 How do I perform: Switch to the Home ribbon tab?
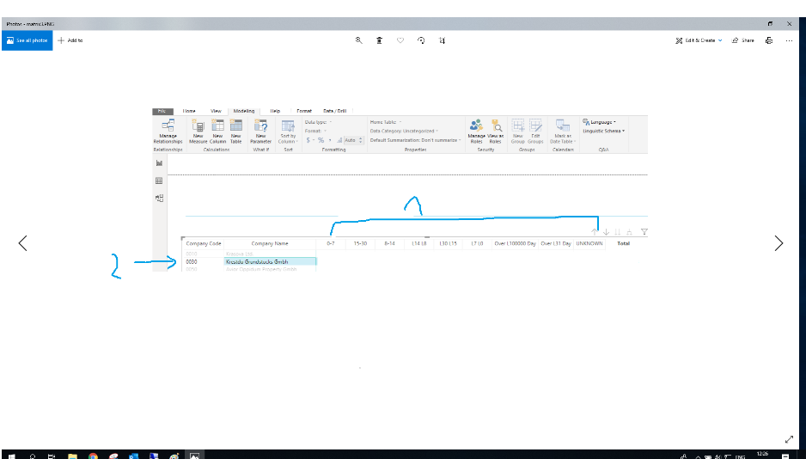click(189, 111)
